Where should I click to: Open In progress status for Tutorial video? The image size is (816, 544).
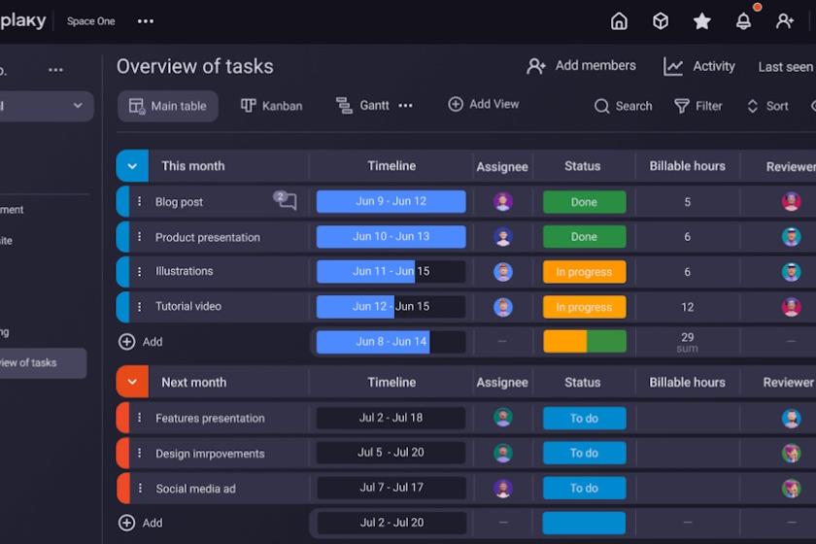coord(585,307)
